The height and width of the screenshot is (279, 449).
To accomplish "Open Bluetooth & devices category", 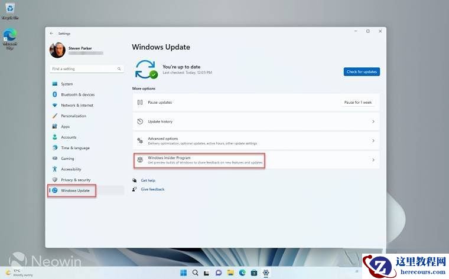I will click(87, 94).
